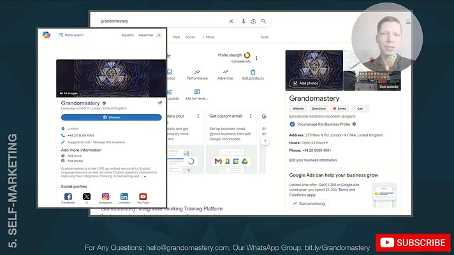Click the Grandomastery logo image in Google panel
The image size is (454, 255).
point(314,70)
